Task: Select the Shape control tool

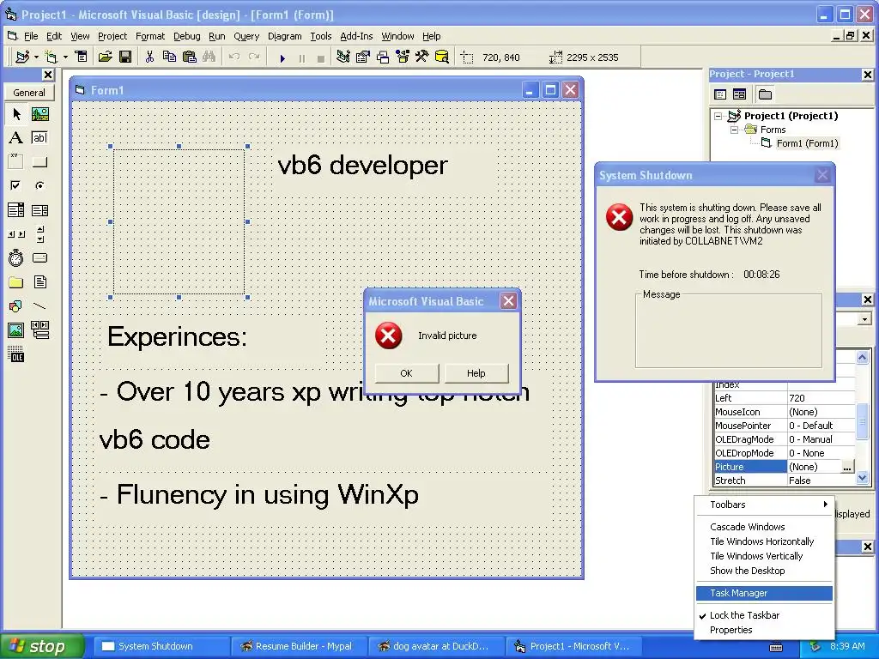Action: click(16, 306)
